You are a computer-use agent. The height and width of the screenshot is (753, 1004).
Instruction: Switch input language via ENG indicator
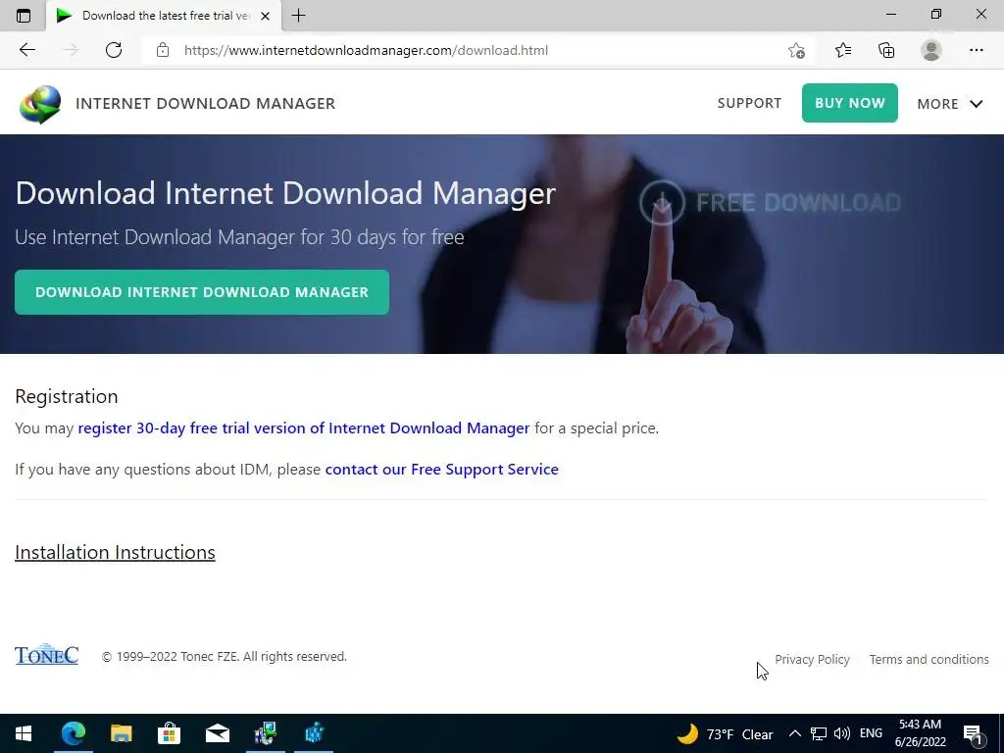(x=871, y=733)
